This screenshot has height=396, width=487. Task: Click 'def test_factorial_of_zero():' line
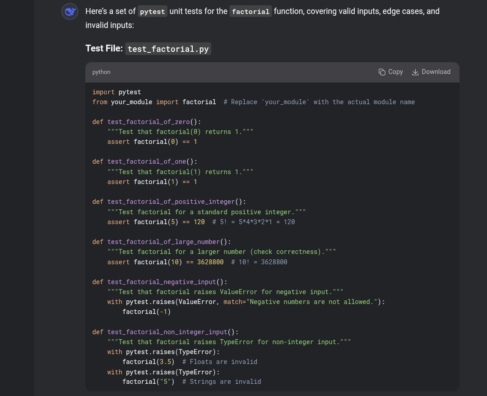coord(147,122)
